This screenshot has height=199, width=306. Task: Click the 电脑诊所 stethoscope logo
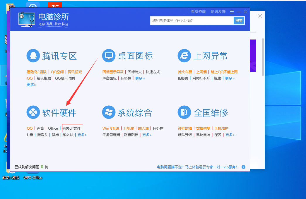point(27,19)
